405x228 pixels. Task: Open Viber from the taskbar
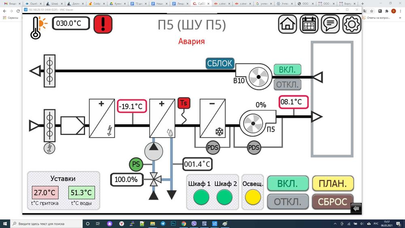pyautogui.click(x=194, y=224)
